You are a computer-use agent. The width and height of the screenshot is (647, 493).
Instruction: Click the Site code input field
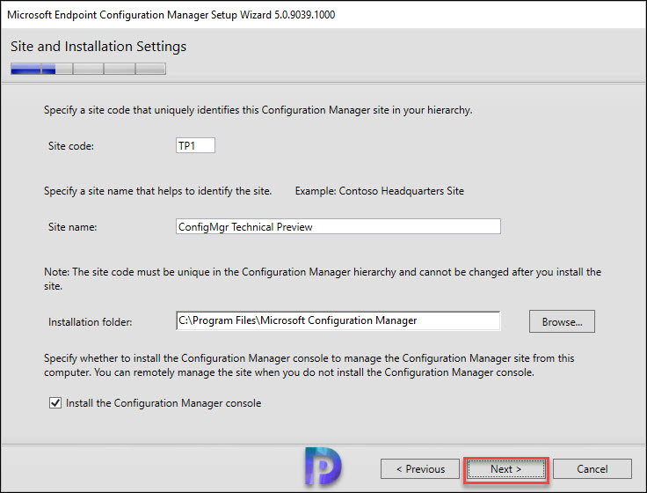click(195, 145)
